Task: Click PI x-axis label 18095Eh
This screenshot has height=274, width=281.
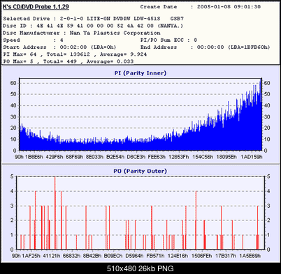Action: [x=226, y=157]
